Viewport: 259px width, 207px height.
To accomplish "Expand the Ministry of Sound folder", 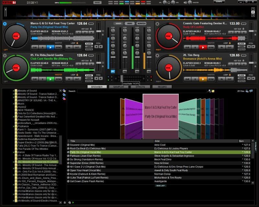I will click(14, 91).
